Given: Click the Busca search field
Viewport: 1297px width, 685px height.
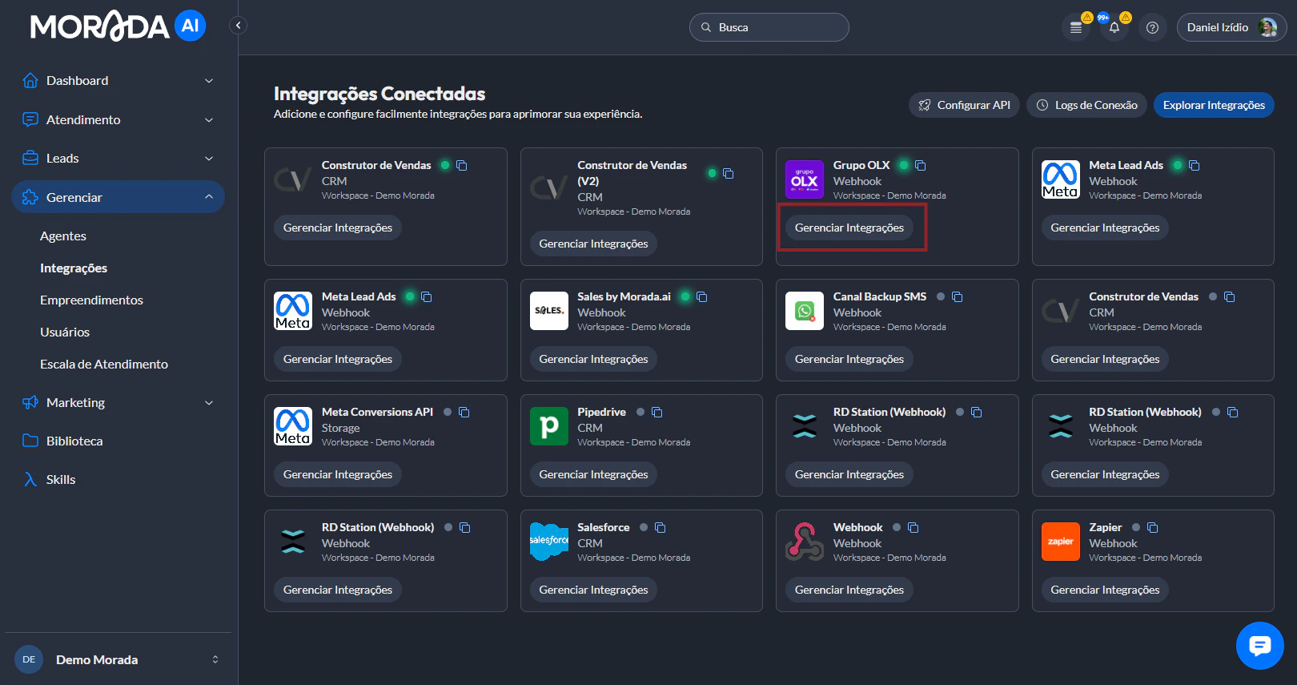Looking at the screenshot, I should (x=769, y=27).
